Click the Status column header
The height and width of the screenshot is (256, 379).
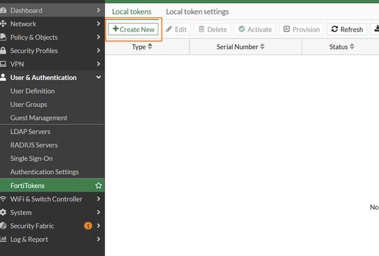click(340, 47)
